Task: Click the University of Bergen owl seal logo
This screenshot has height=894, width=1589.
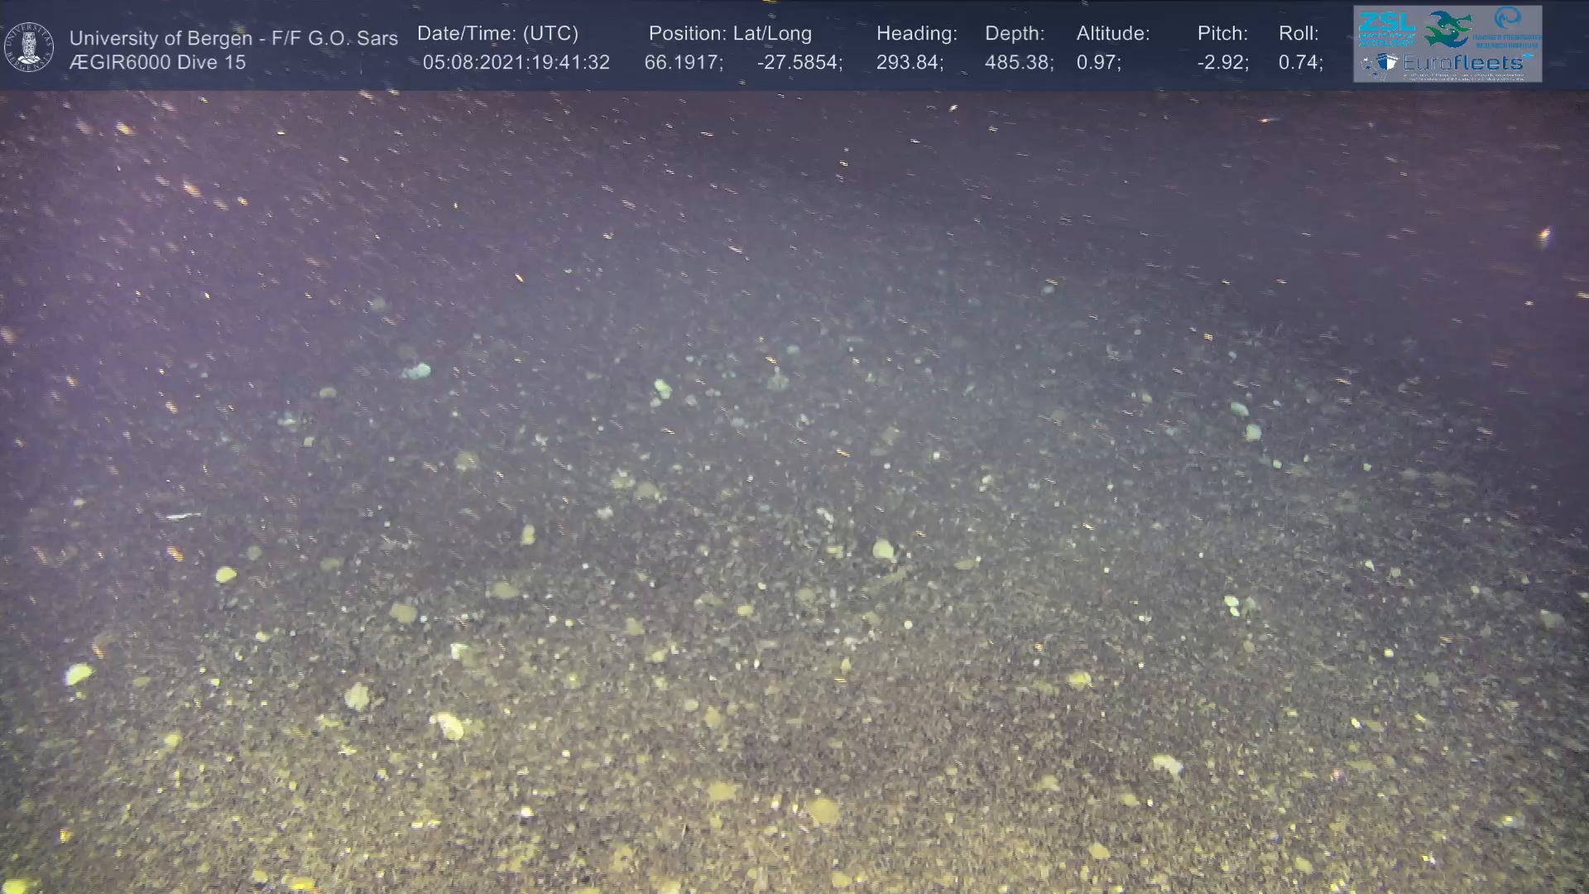Action: pos(29,47)
